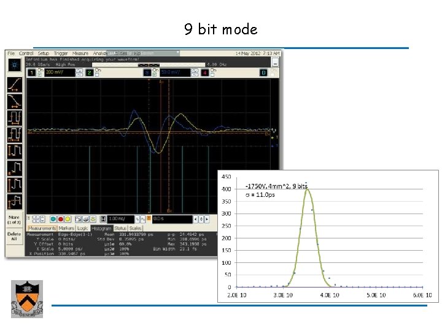Click the autoscale icon after Single button
The image size is (442, 331).
78,219
